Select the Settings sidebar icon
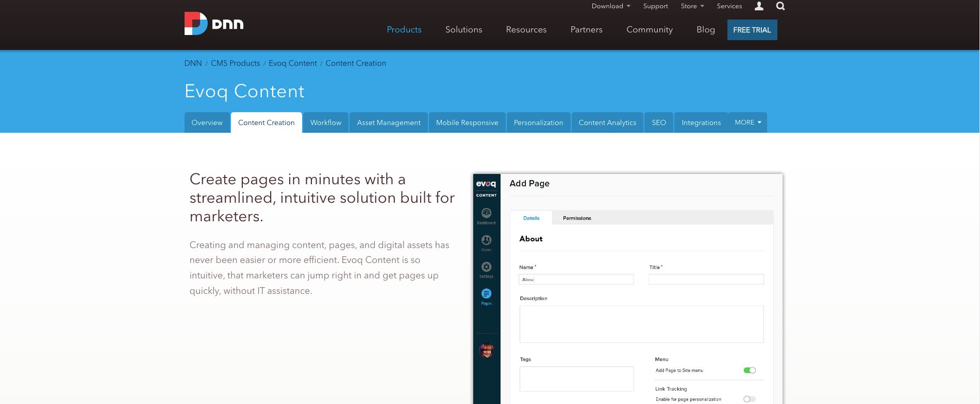This screenshot has height=404, width=980. click(x=486, y=270)
